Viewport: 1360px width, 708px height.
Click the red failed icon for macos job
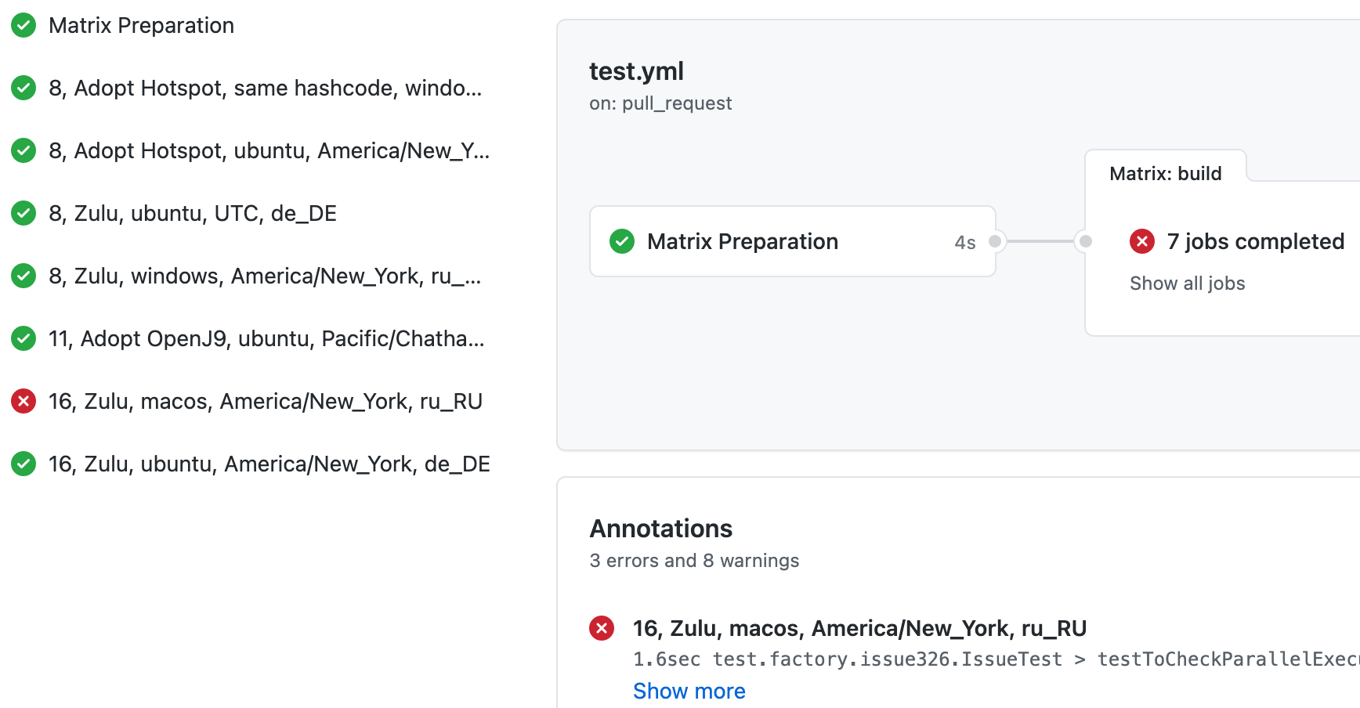(x=24, y=401)
